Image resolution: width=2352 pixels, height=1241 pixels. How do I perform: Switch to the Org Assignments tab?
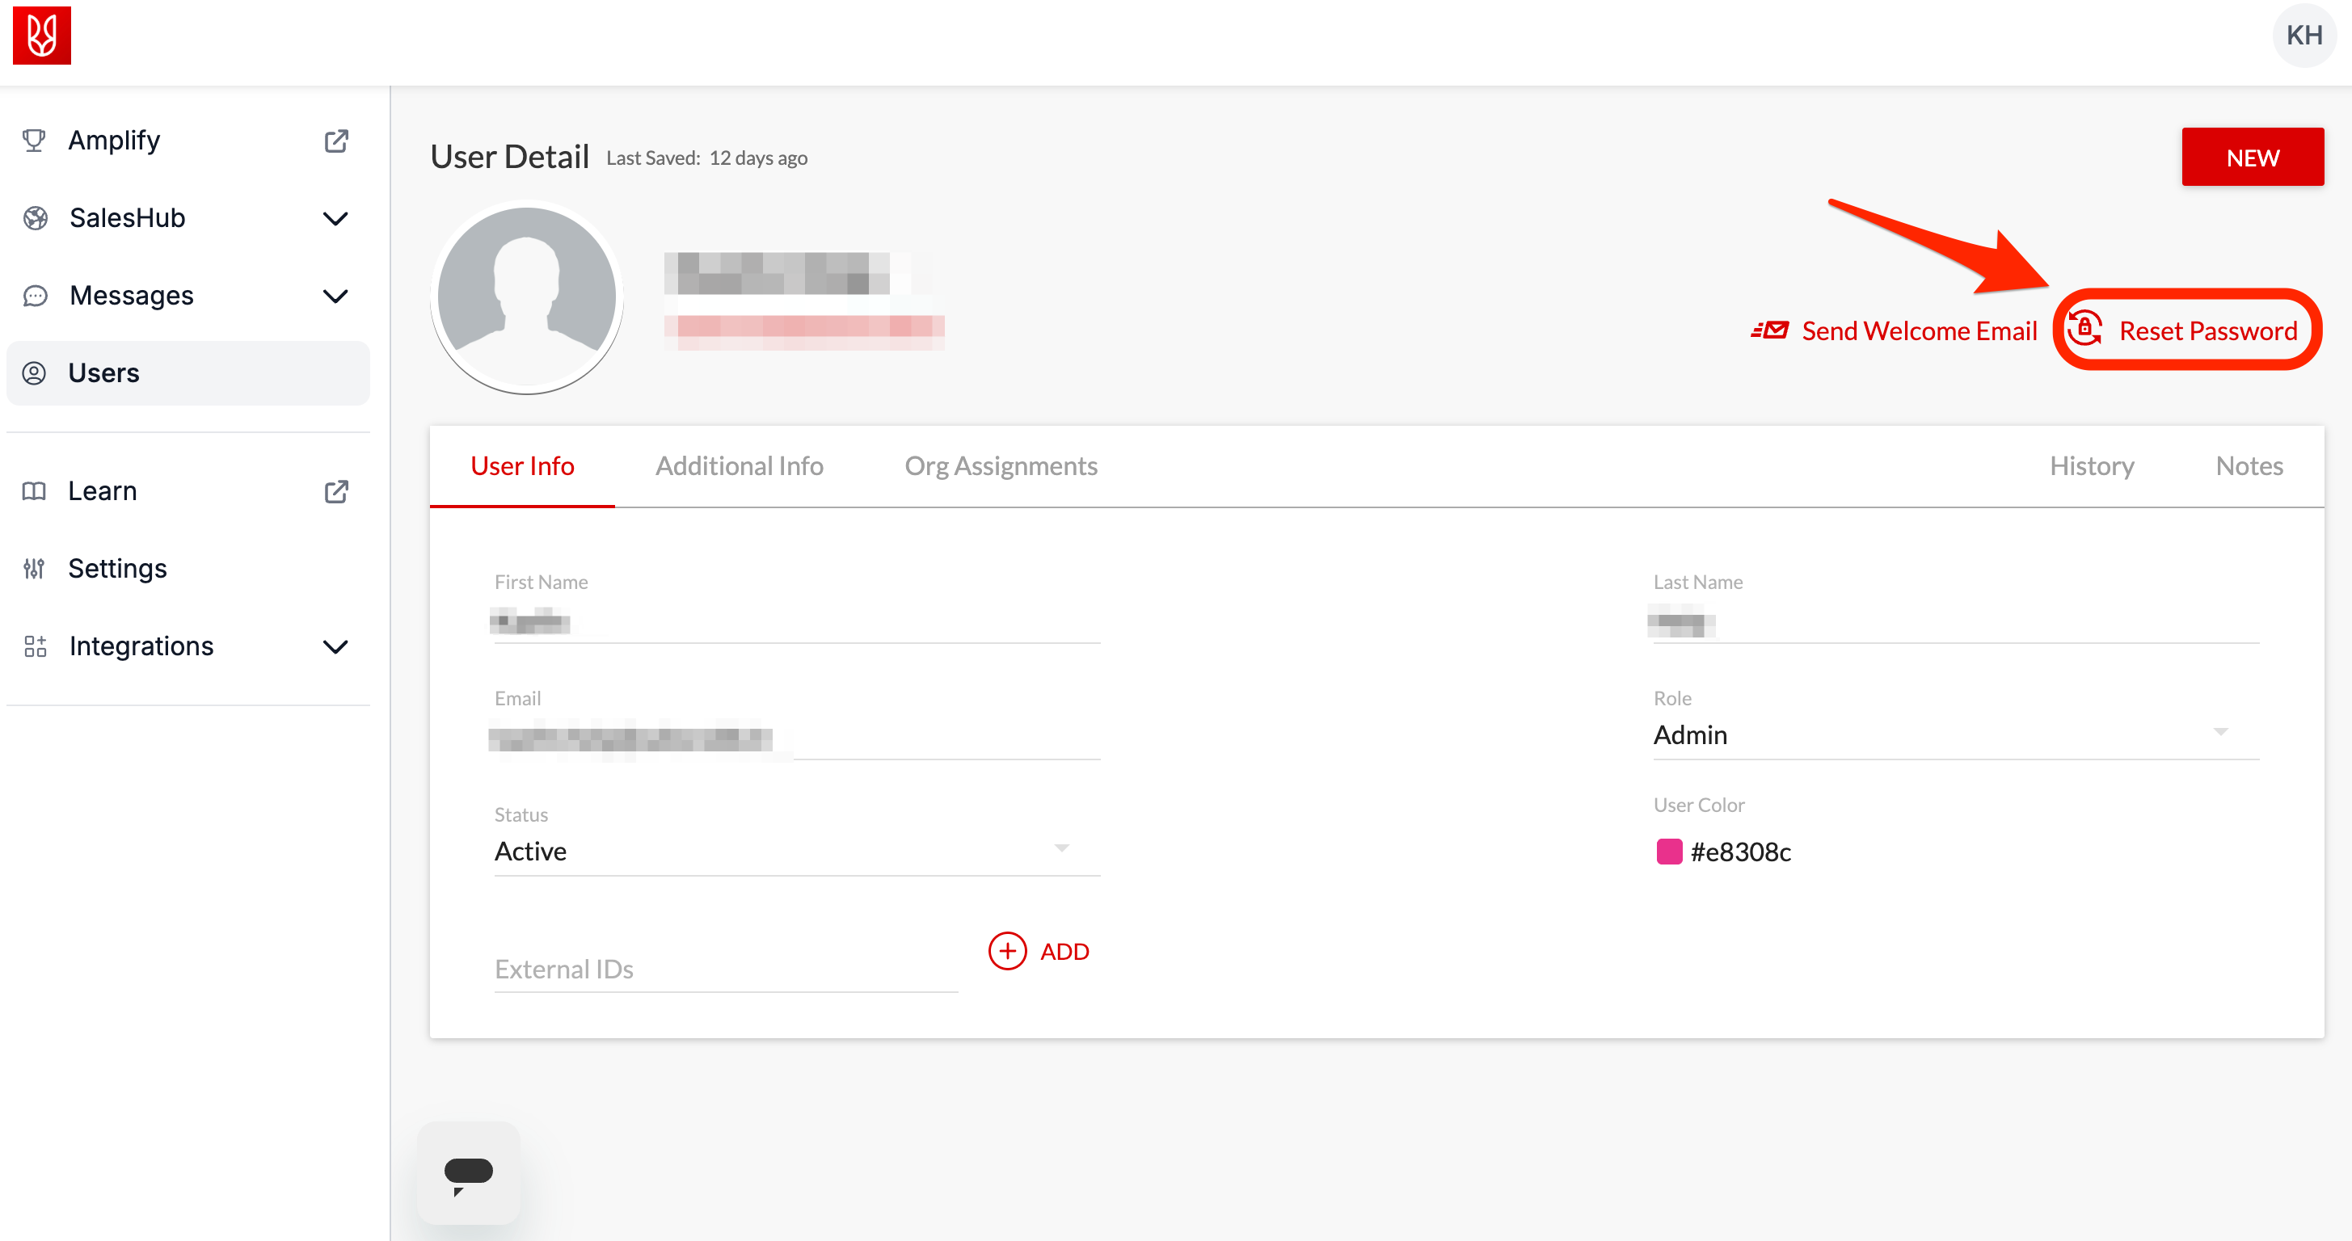(x=1000, y=465)
